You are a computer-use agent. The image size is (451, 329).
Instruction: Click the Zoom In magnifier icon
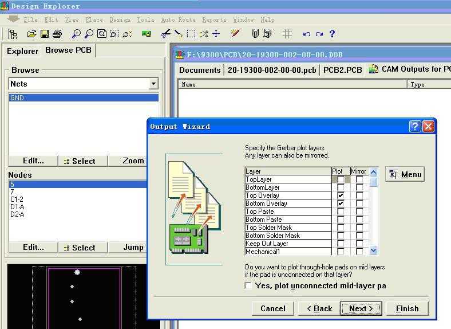(76, 34)
